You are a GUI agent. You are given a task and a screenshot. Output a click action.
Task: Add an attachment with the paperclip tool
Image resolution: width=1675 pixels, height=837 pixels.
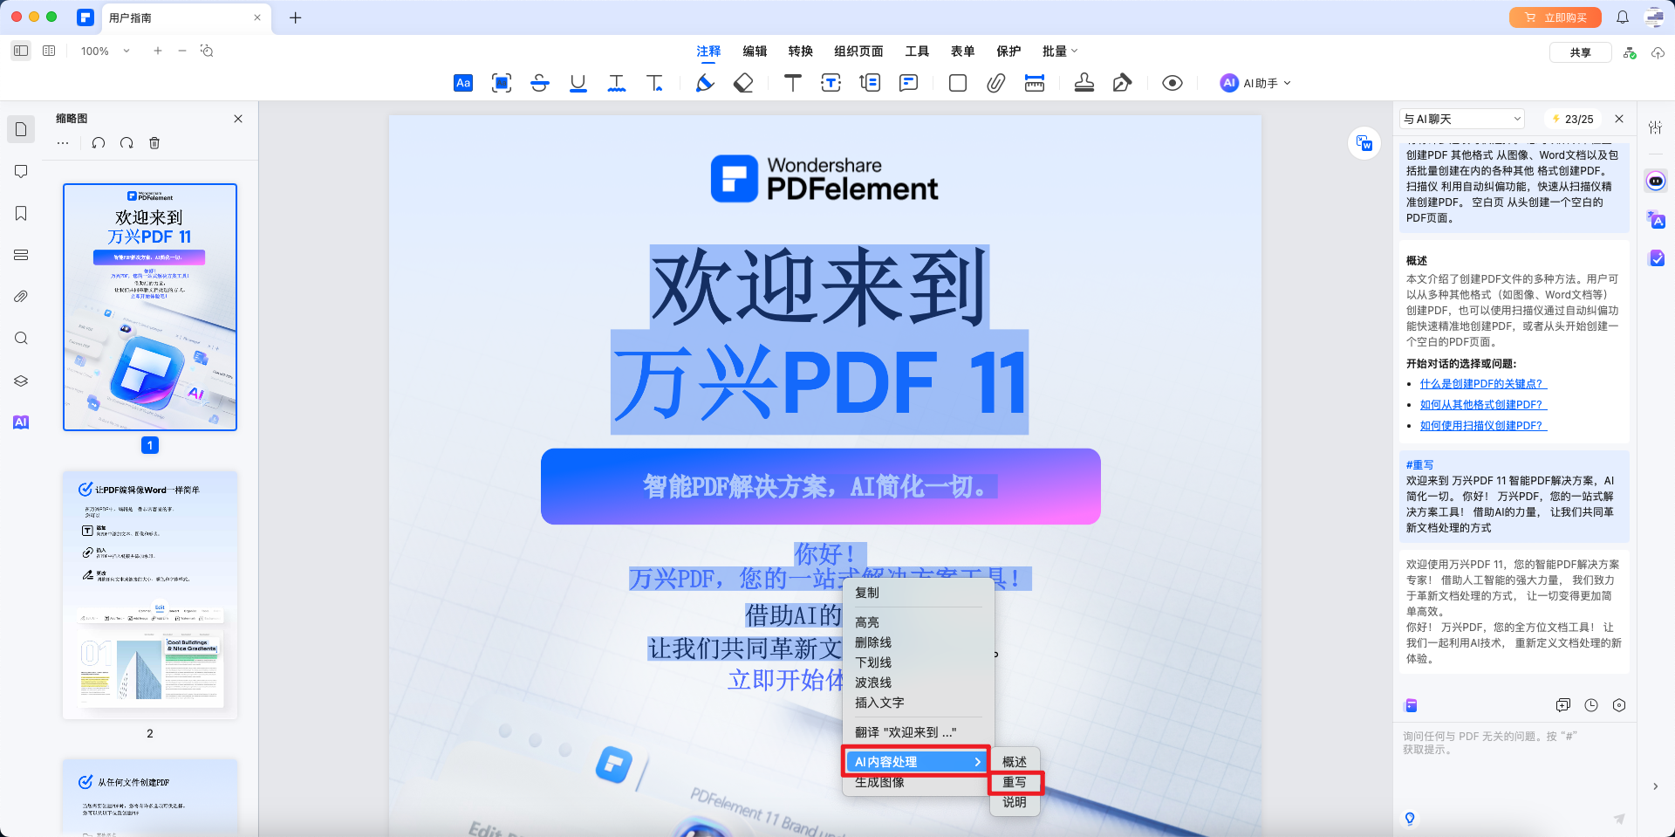996,83
